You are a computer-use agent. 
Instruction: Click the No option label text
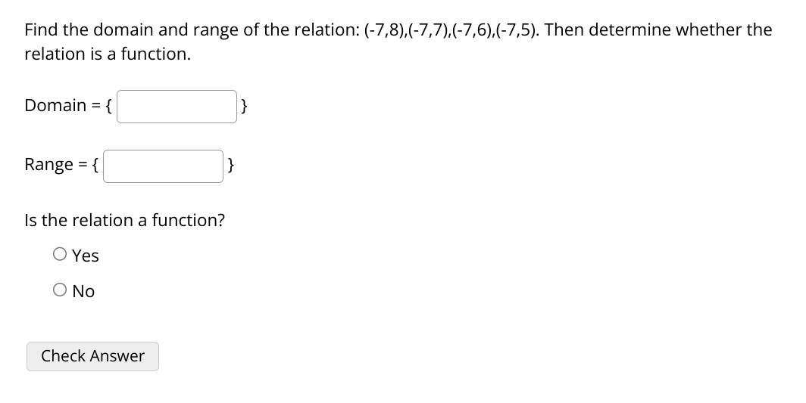(x=83, y=291)
